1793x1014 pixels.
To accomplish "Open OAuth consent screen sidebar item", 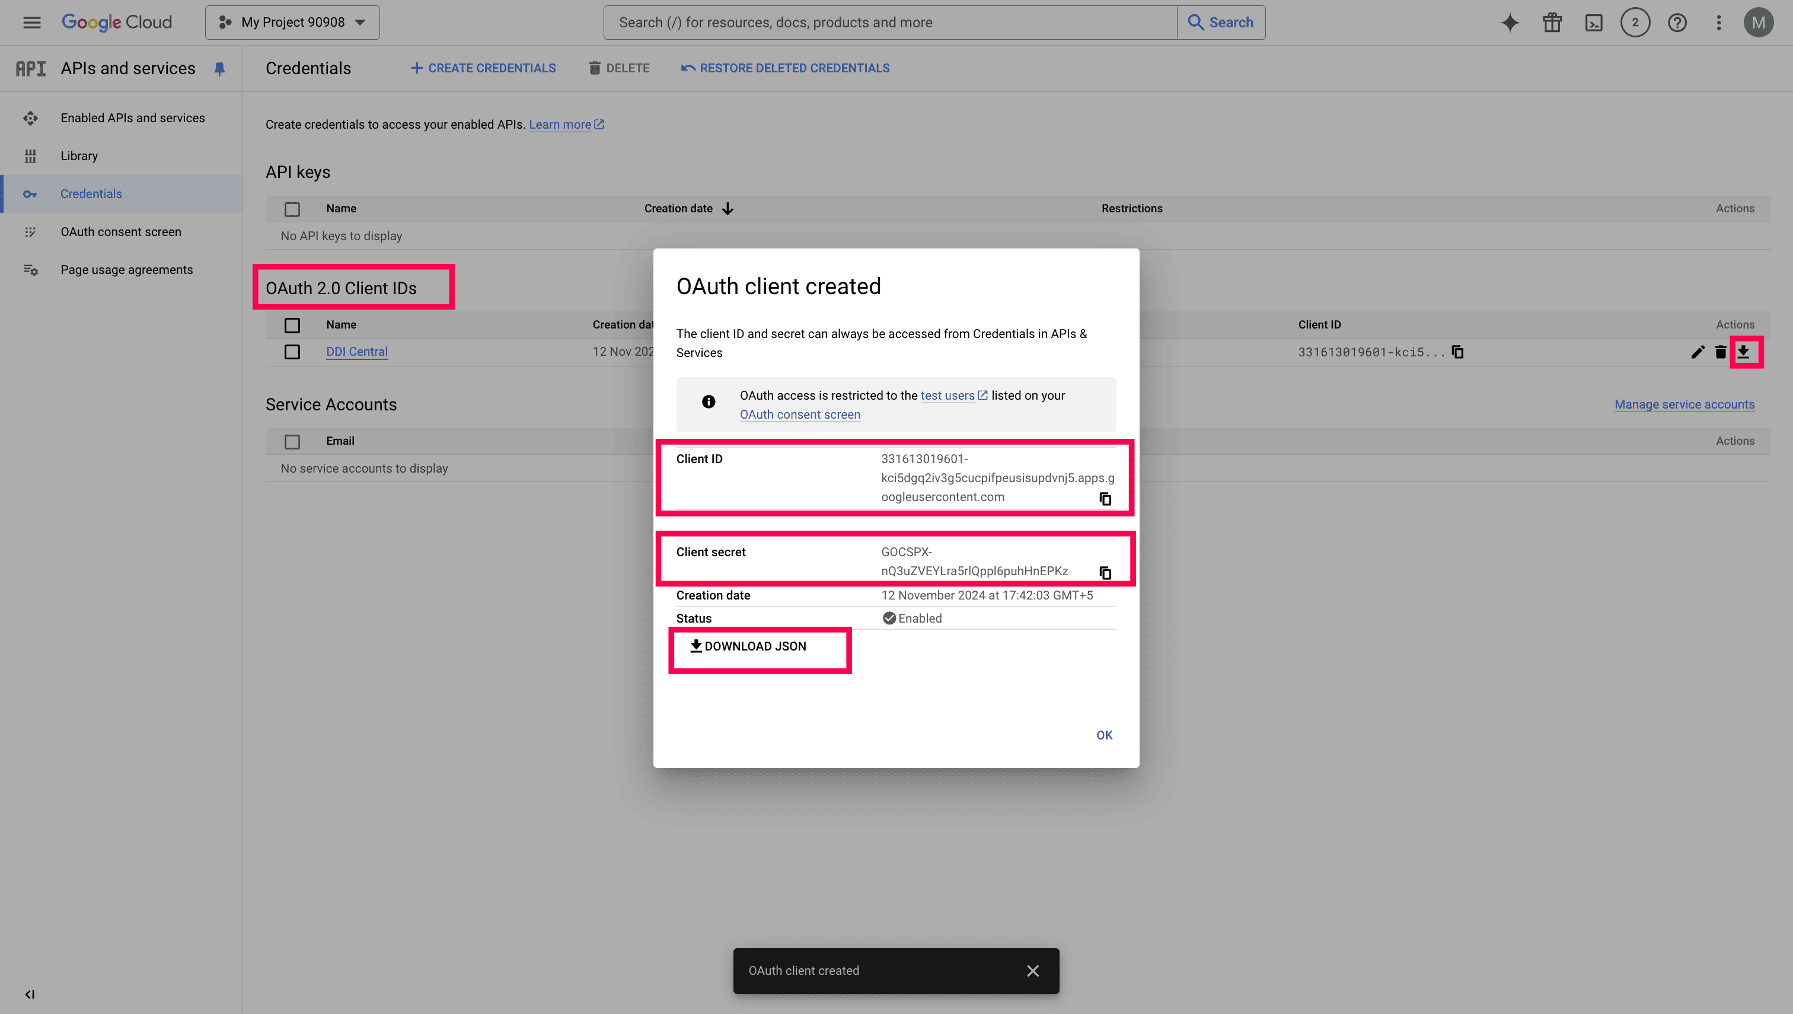I will point(120,232).
